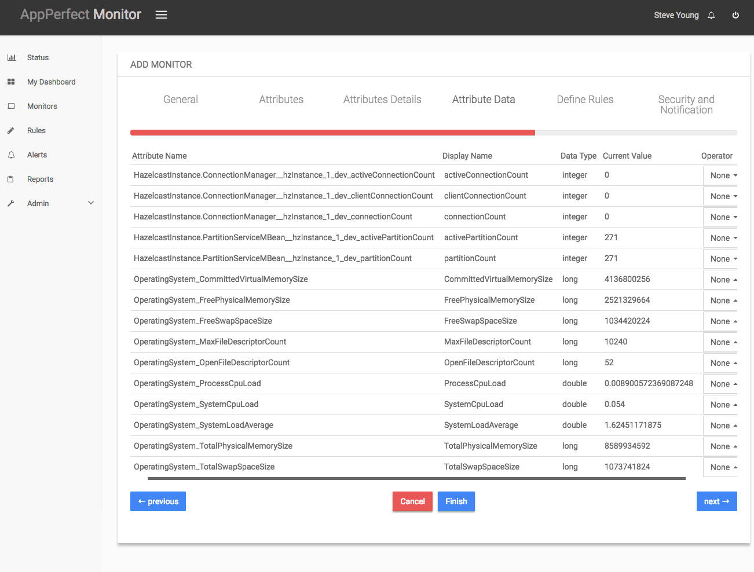Cancel the Add Monitor wizard
The image size is (754, 572).
412,501
